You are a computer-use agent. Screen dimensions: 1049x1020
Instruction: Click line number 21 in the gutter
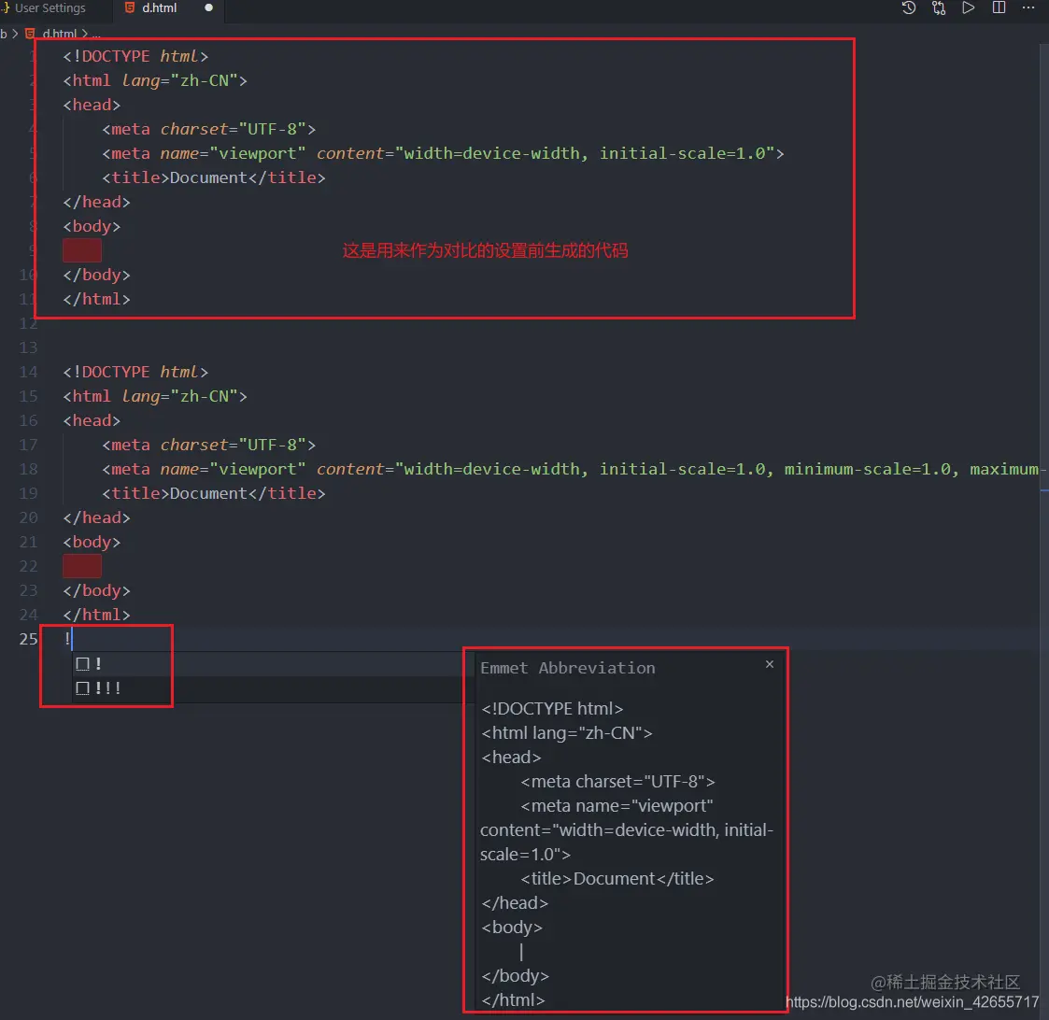[x=28, y=542]
